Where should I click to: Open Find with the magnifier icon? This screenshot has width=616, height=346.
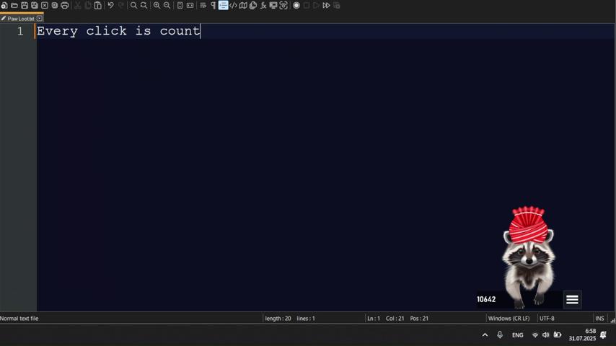[x=133, y=5]
